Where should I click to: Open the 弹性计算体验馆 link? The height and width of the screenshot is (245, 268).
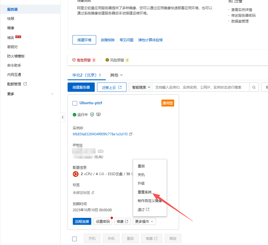point(150,40)
